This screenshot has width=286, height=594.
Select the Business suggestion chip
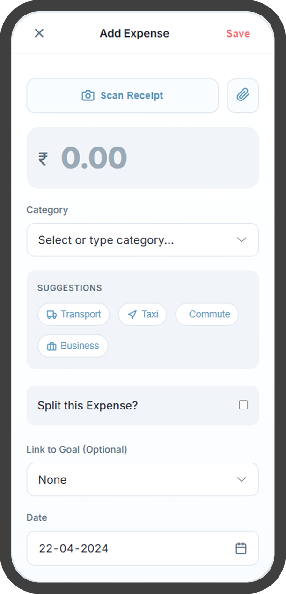73,346
